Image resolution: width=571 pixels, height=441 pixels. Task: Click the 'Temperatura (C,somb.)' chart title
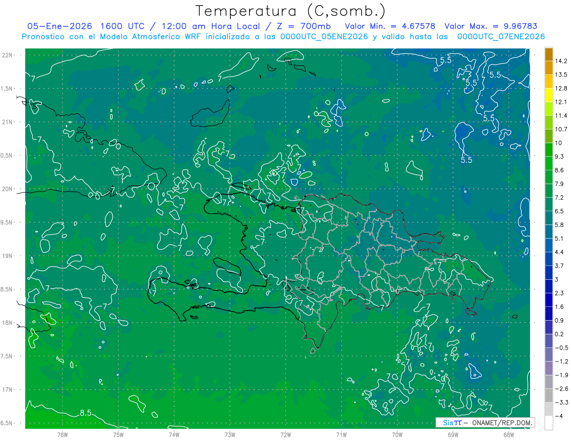click(x=290, y=11)
